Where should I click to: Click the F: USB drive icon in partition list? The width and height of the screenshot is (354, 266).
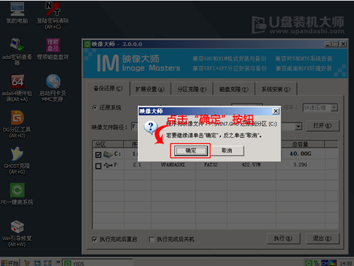108,165
